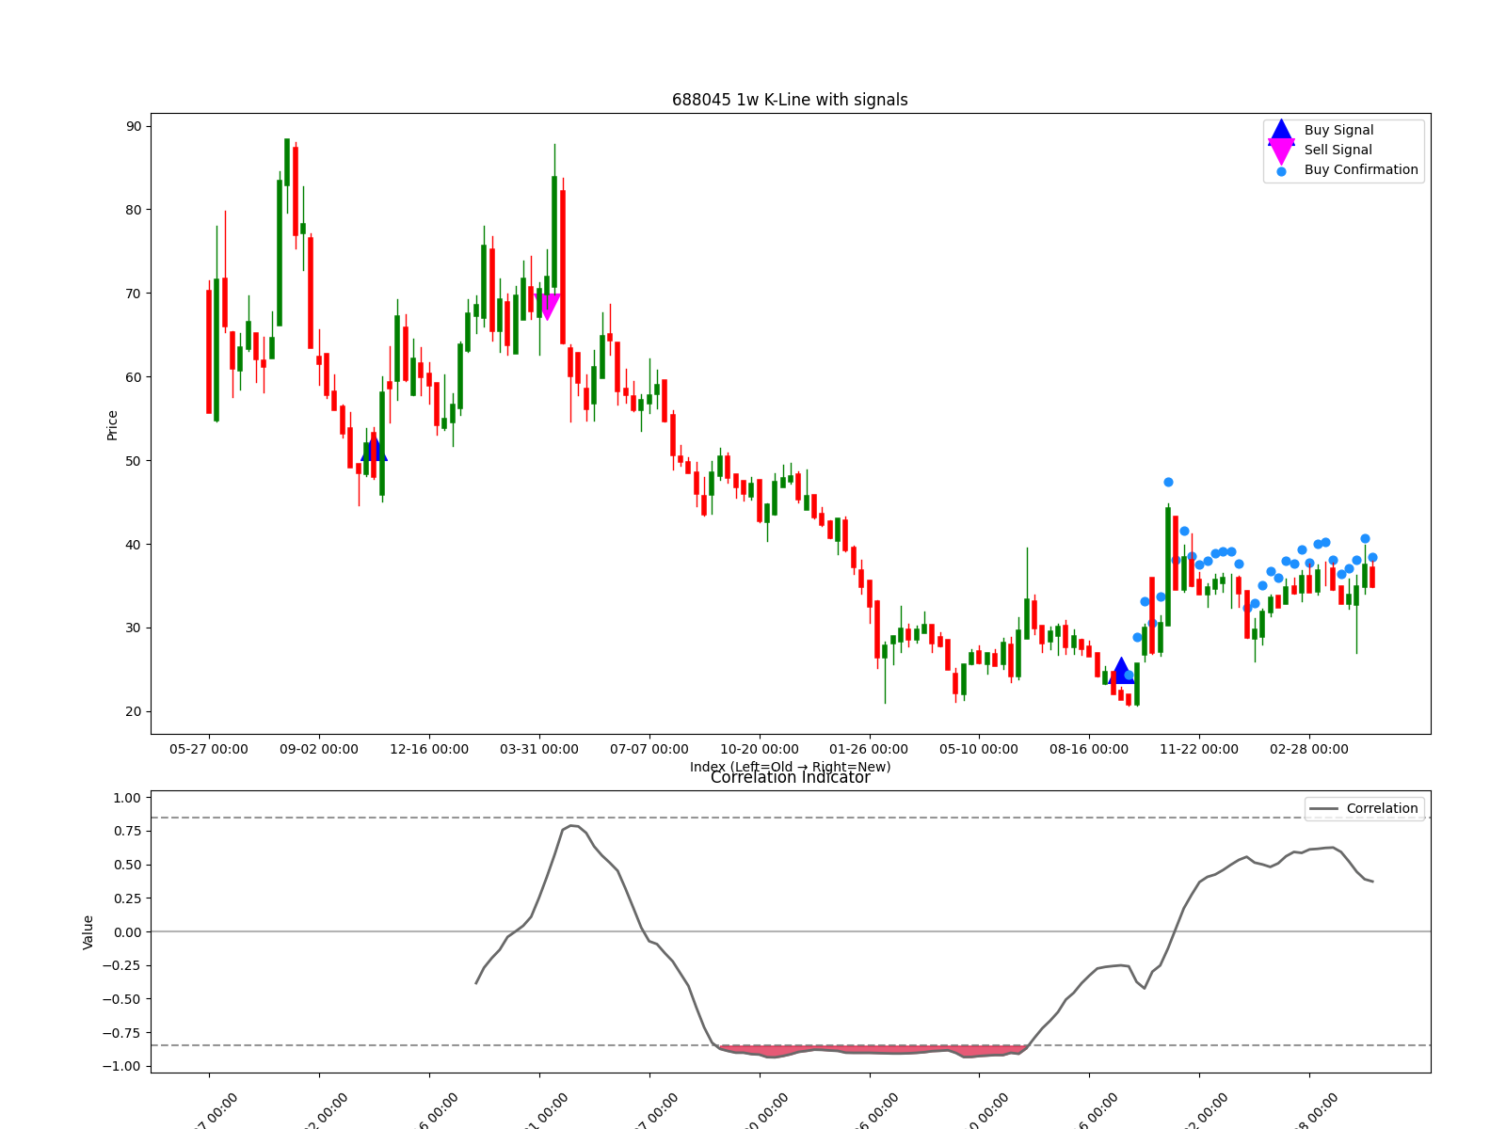The height and width of the screenshot is (1129, 1506).
Task: Click the price tick label 60
Action: coord(134,377)
